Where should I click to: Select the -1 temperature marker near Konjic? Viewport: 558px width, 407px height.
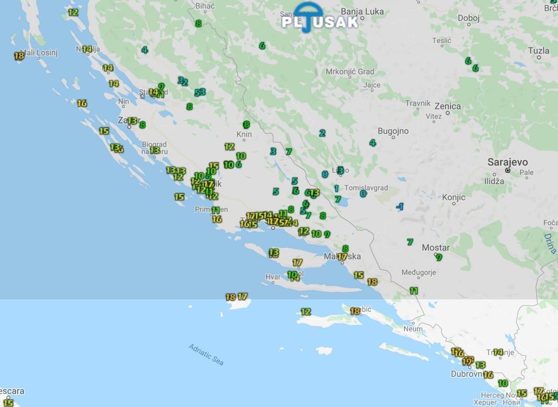[400, 207]
